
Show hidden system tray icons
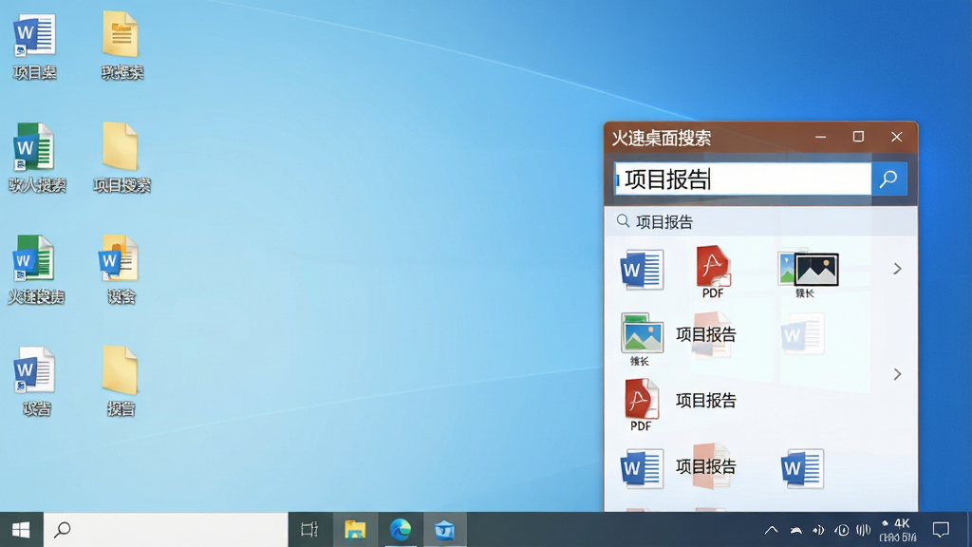point(771,530)
